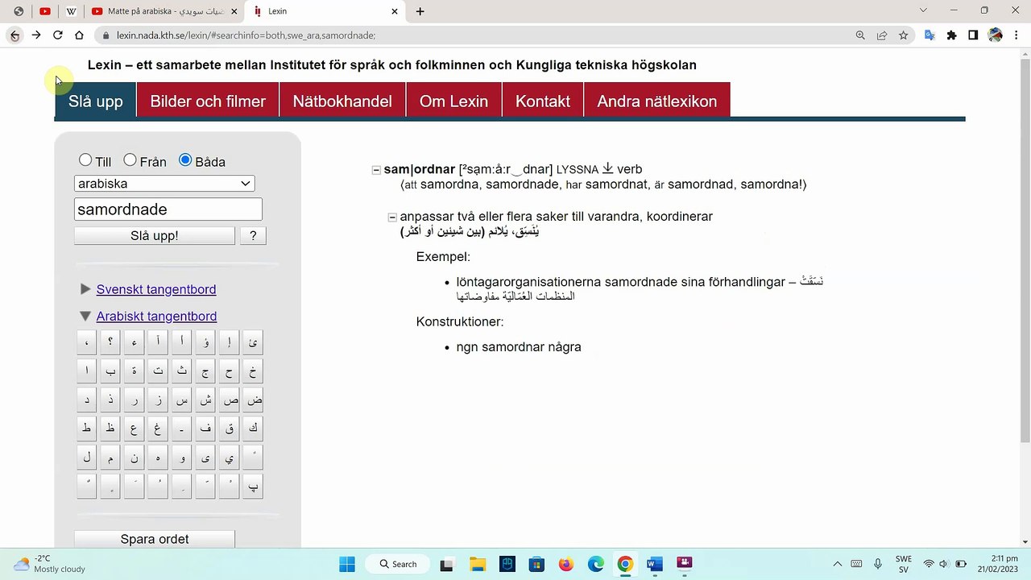Open the Svenskt tangentbord link
Screen dimensions: 1031x580
click(x=156, y=289)
